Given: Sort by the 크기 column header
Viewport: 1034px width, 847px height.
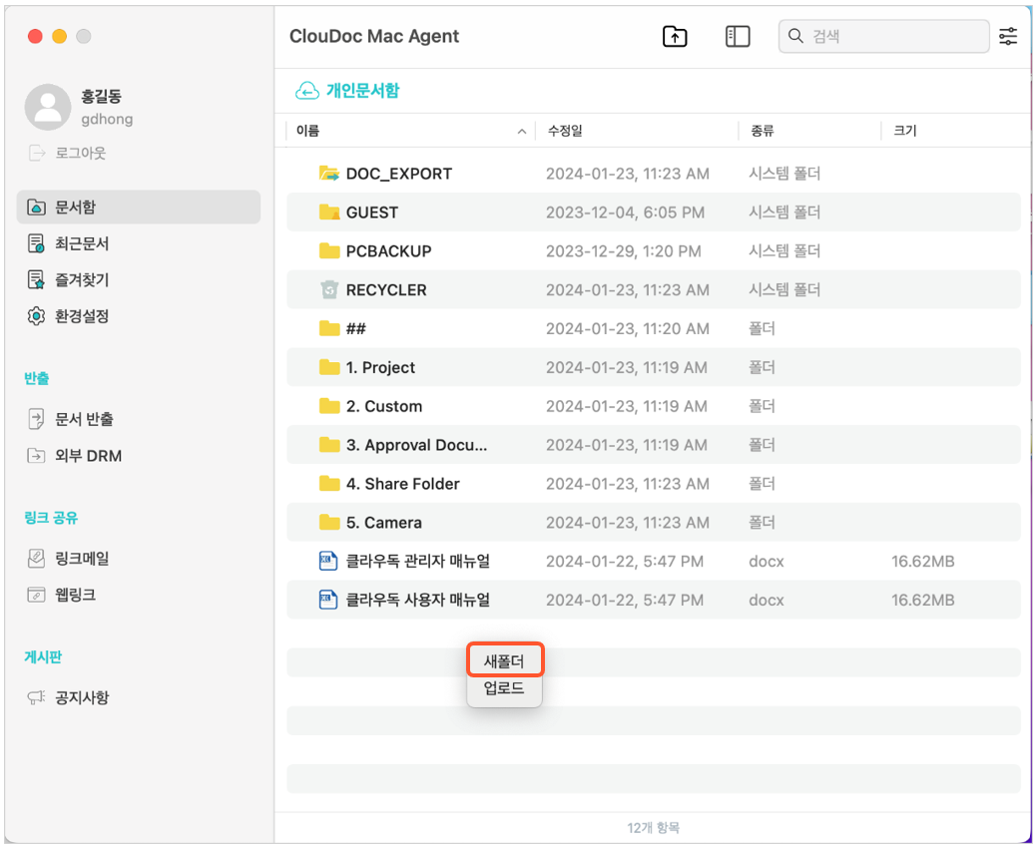Looking at the screenshot, I should click(x=904, y=131).
